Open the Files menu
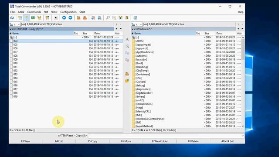Image resolution: width=279 pixels, height=157 pixels. tap(13, 12)
